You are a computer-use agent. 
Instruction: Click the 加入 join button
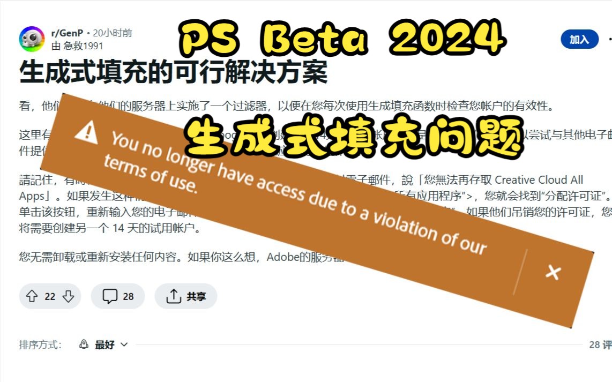(x=579, y=39)
